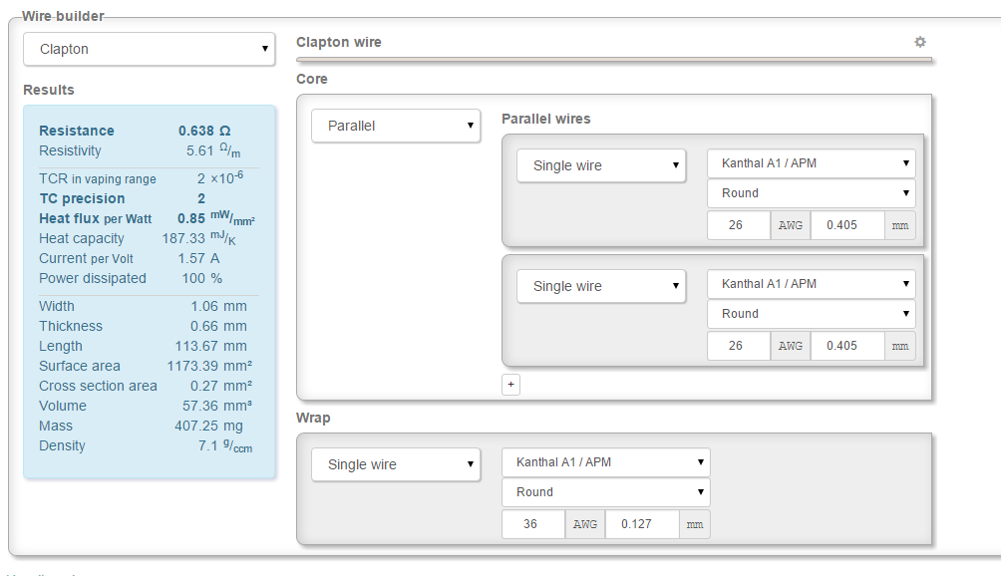This screenshot has width=1001, height=576.
Task: Change first core wire material Kanthal A1
Action: [811, 163]
